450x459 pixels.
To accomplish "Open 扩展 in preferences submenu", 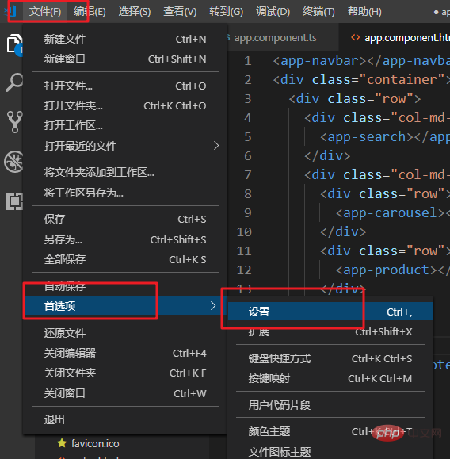I will point(330,331).
